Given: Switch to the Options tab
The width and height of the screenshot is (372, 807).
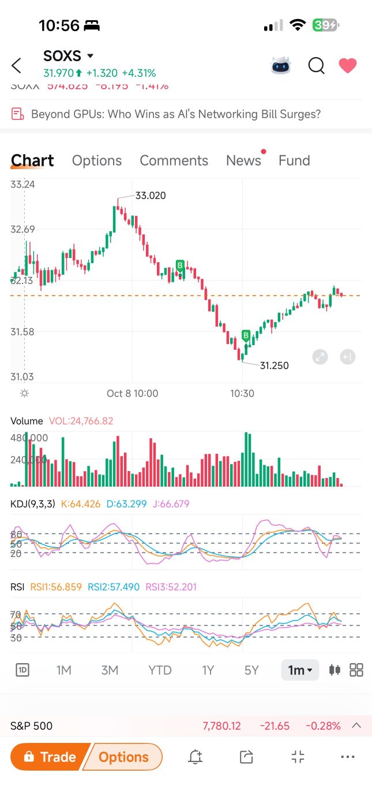Looking at the screenshot, I should point(97,160).
